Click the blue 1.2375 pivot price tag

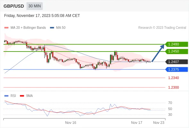pos(177,69)
